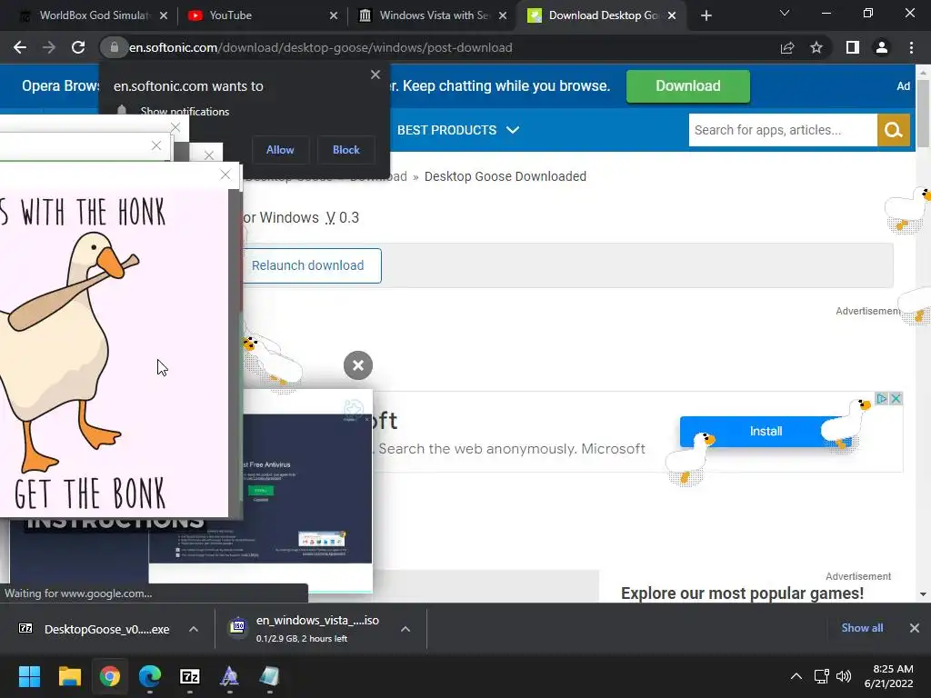
Task: Open 7-Zip from the taskbar
Action: [190, 676]
